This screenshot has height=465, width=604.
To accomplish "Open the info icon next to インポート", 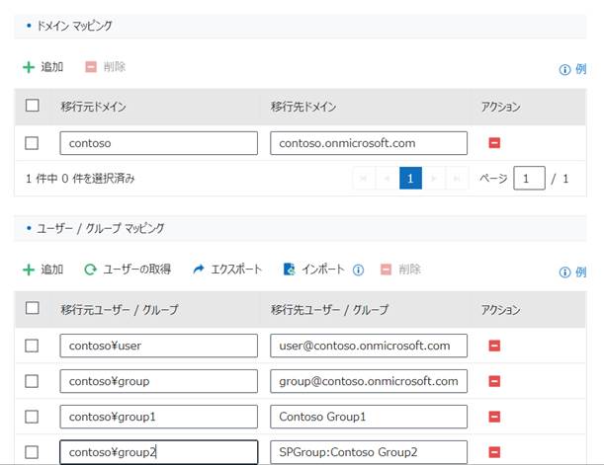I will 358,270.
